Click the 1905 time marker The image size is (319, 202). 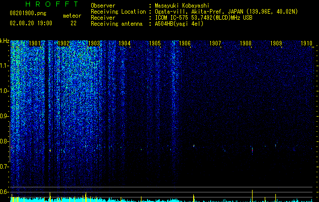point(155,43)
